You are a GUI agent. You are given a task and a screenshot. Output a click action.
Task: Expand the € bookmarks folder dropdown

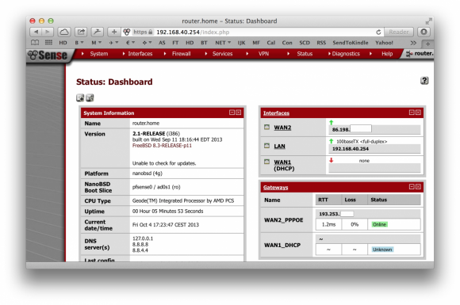(x=130, y=43)
